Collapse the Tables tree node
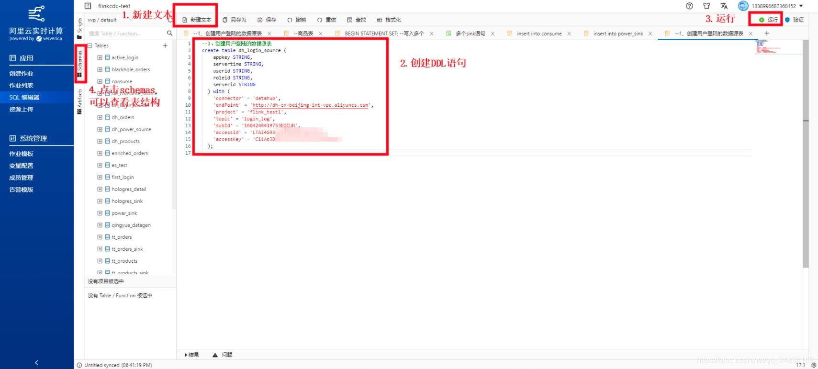 pos(90,45)
